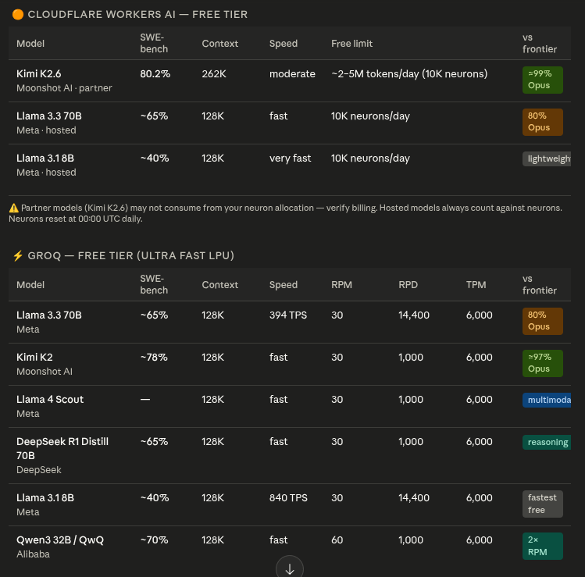
Task: Click the scroll-down arrow button
Action: (x=290, y=567)
